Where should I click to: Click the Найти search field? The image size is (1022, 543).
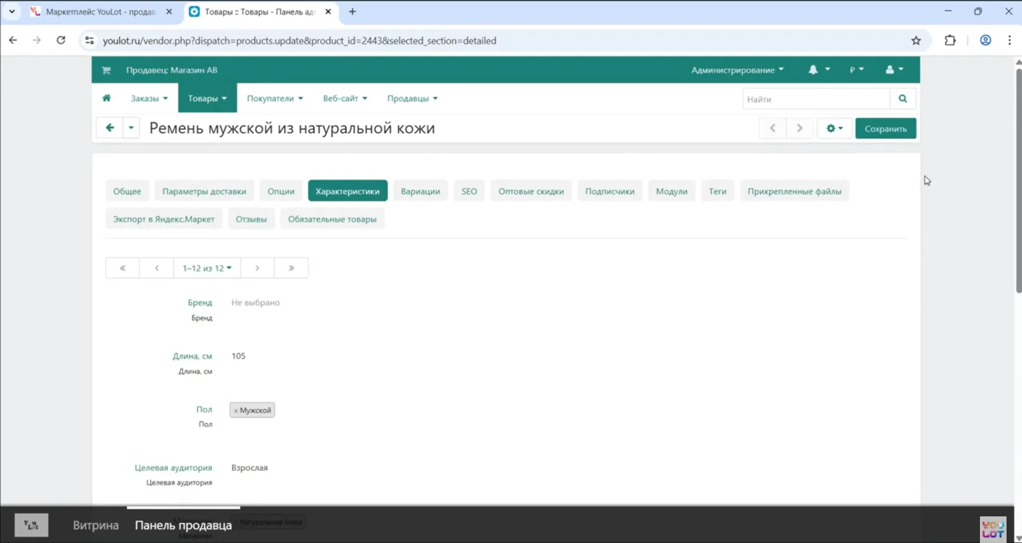[x=815, y=99]
